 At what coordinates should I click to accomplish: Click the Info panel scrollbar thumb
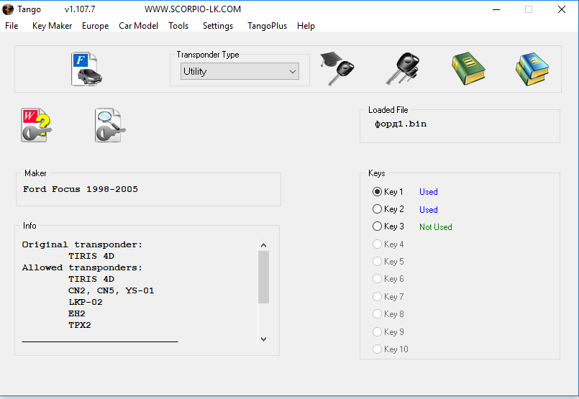[264, 277]
